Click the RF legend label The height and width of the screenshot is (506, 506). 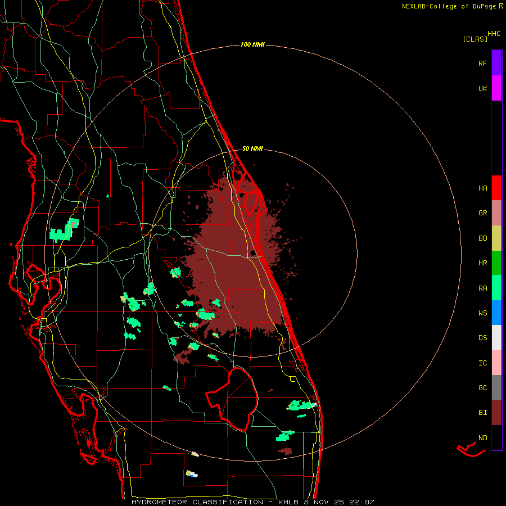[482, 64]
